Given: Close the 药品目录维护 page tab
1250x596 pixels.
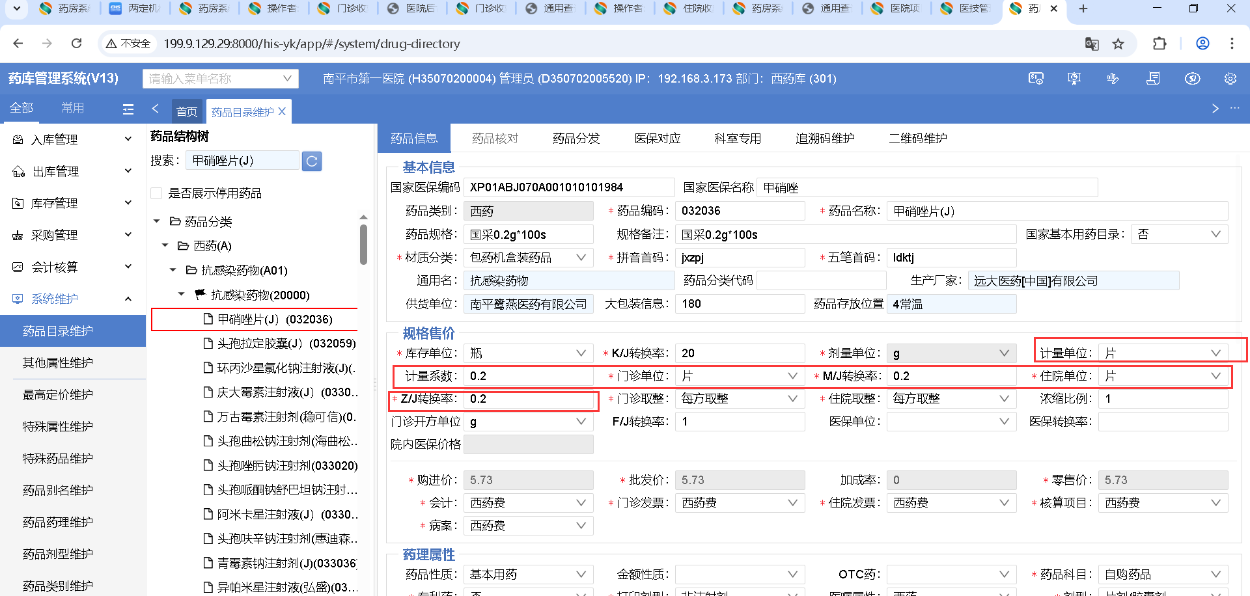Looking at the screenshot, I should tap(282, 112).
